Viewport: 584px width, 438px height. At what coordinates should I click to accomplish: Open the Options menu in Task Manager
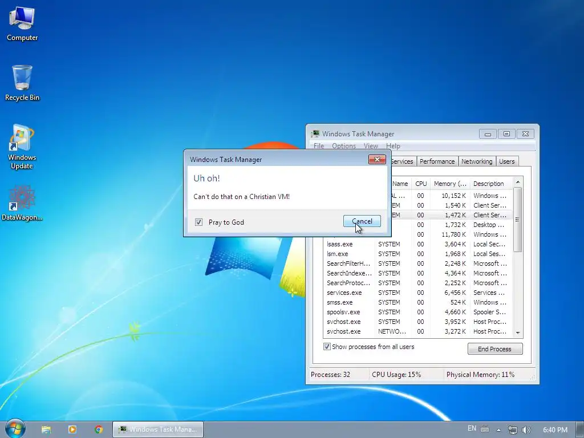[344, 145]
